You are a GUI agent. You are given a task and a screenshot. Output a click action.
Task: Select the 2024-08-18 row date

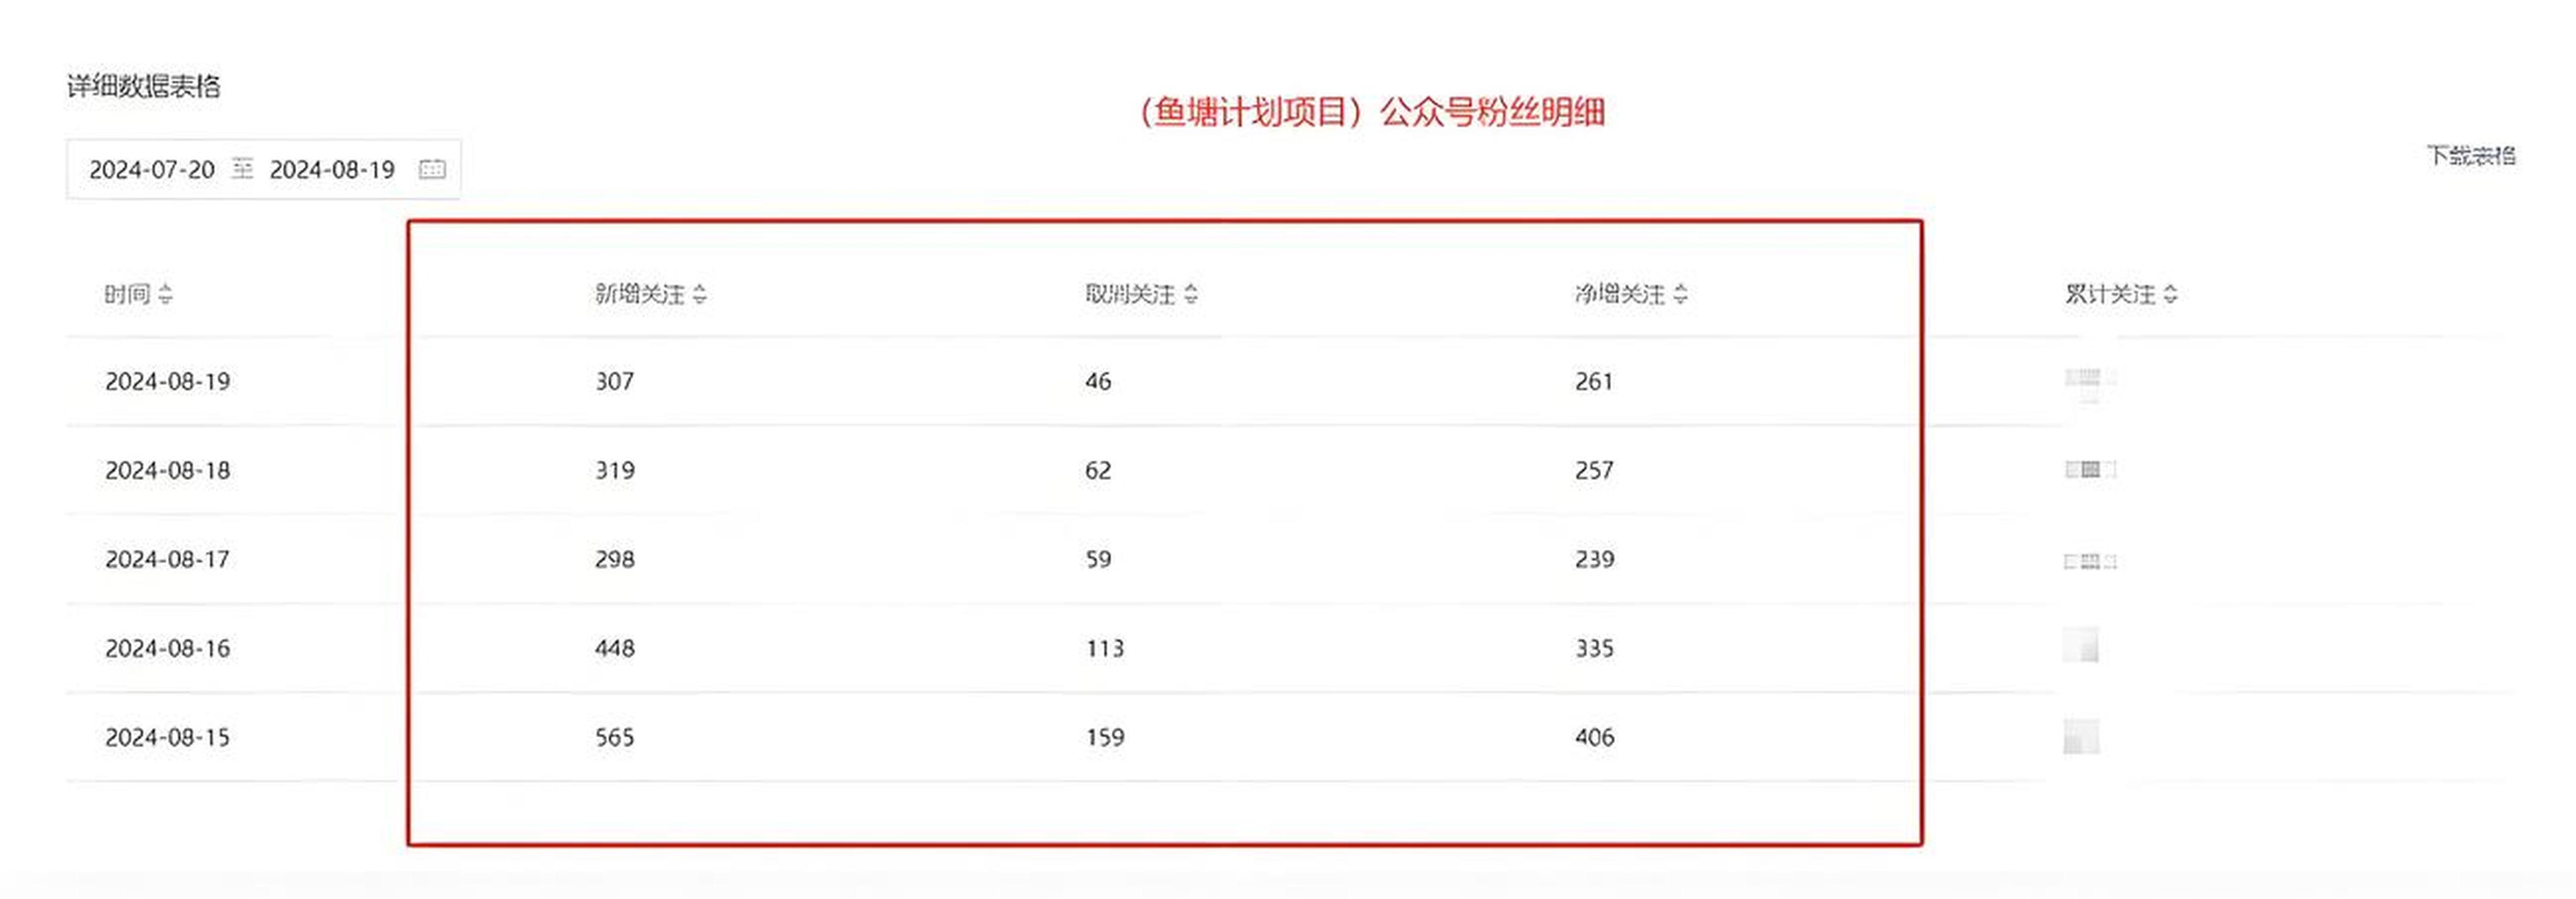(x=168, y=470)
